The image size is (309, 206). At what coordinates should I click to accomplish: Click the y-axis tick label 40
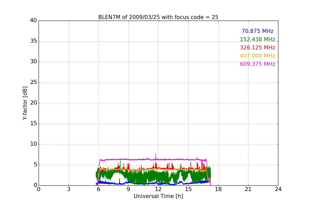pyautogui.click(x=33, y=21)
